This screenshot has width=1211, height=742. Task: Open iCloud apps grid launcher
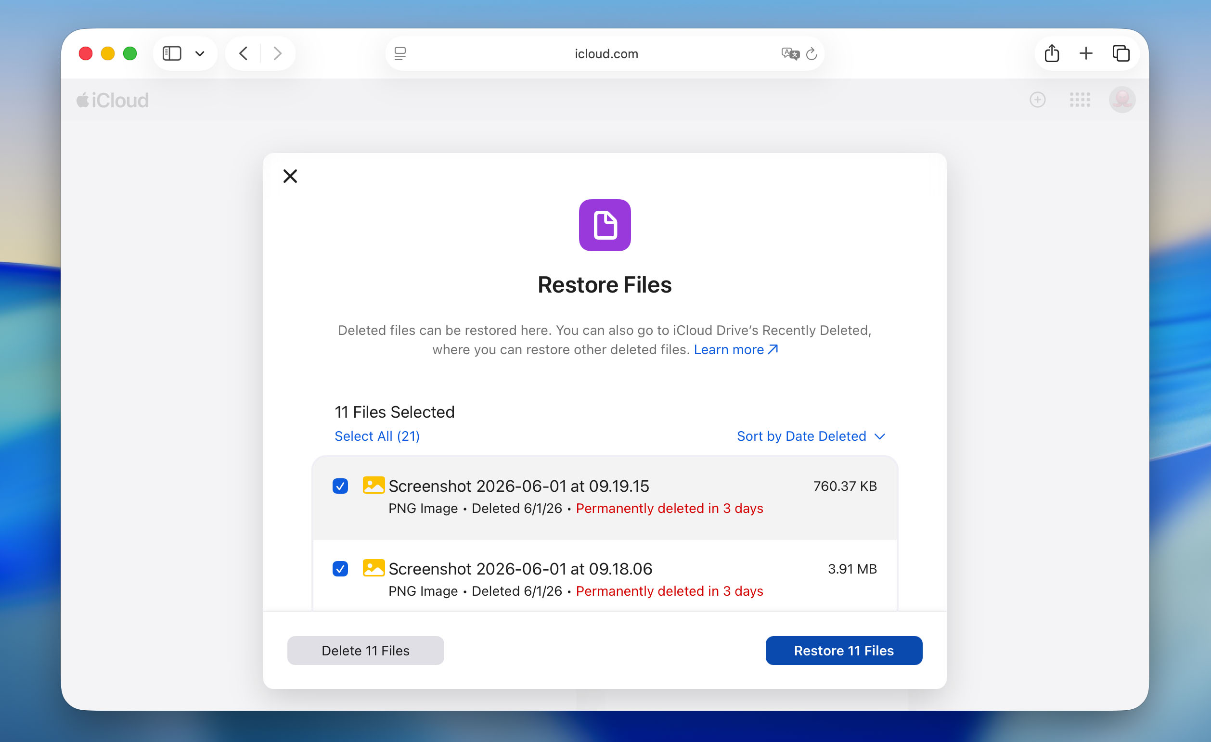pyautogui.click(x=1080, y=100)
